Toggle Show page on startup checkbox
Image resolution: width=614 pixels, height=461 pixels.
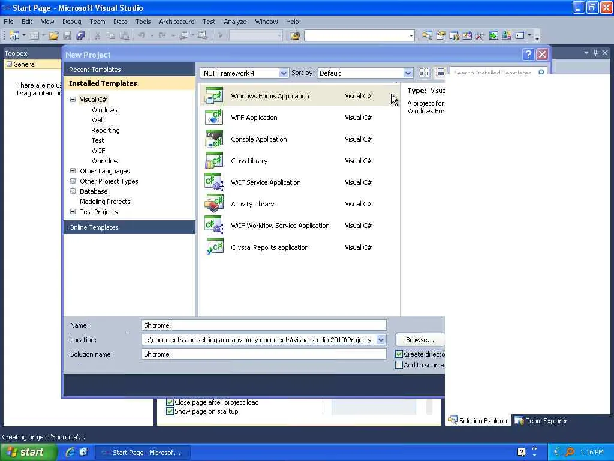click(170, 411)
